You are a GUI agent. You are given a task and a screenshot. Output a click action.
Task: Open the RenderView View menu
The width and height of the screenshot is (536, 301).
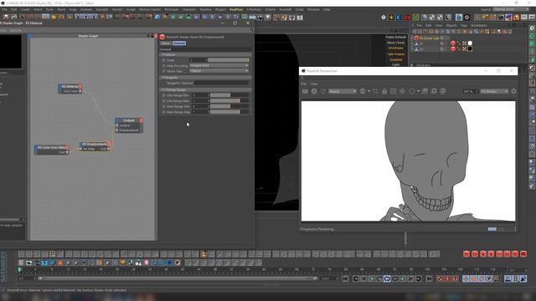pos(314,84)
